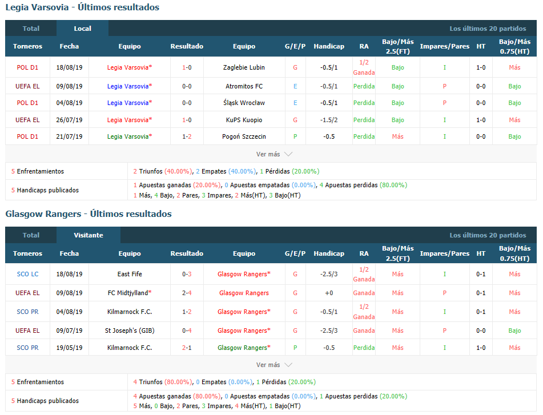Open the KuPS Kuopio team link
The image size is (543, 415).
point(244,120)
